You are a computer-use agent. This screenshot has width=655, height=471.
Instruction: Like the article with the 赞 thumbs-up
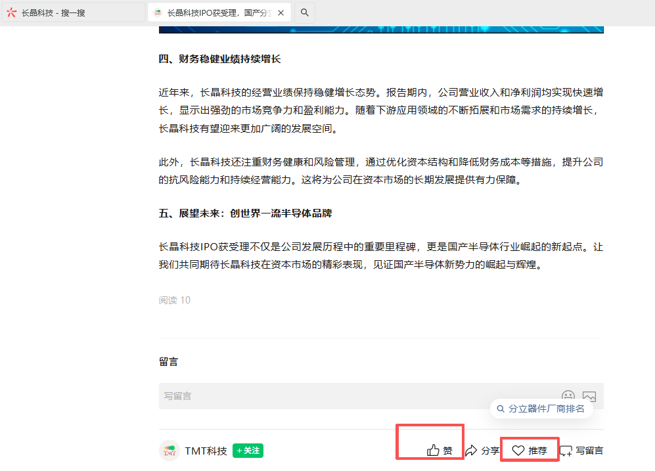[440, 451]
